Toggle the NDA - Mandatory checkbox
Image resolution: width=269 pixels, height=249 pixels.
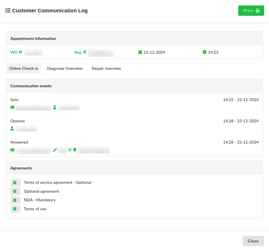(15, 200)
